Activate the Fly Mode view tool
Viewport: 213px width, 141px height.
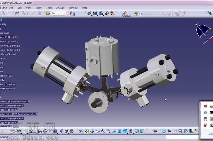tap(81, 131)
